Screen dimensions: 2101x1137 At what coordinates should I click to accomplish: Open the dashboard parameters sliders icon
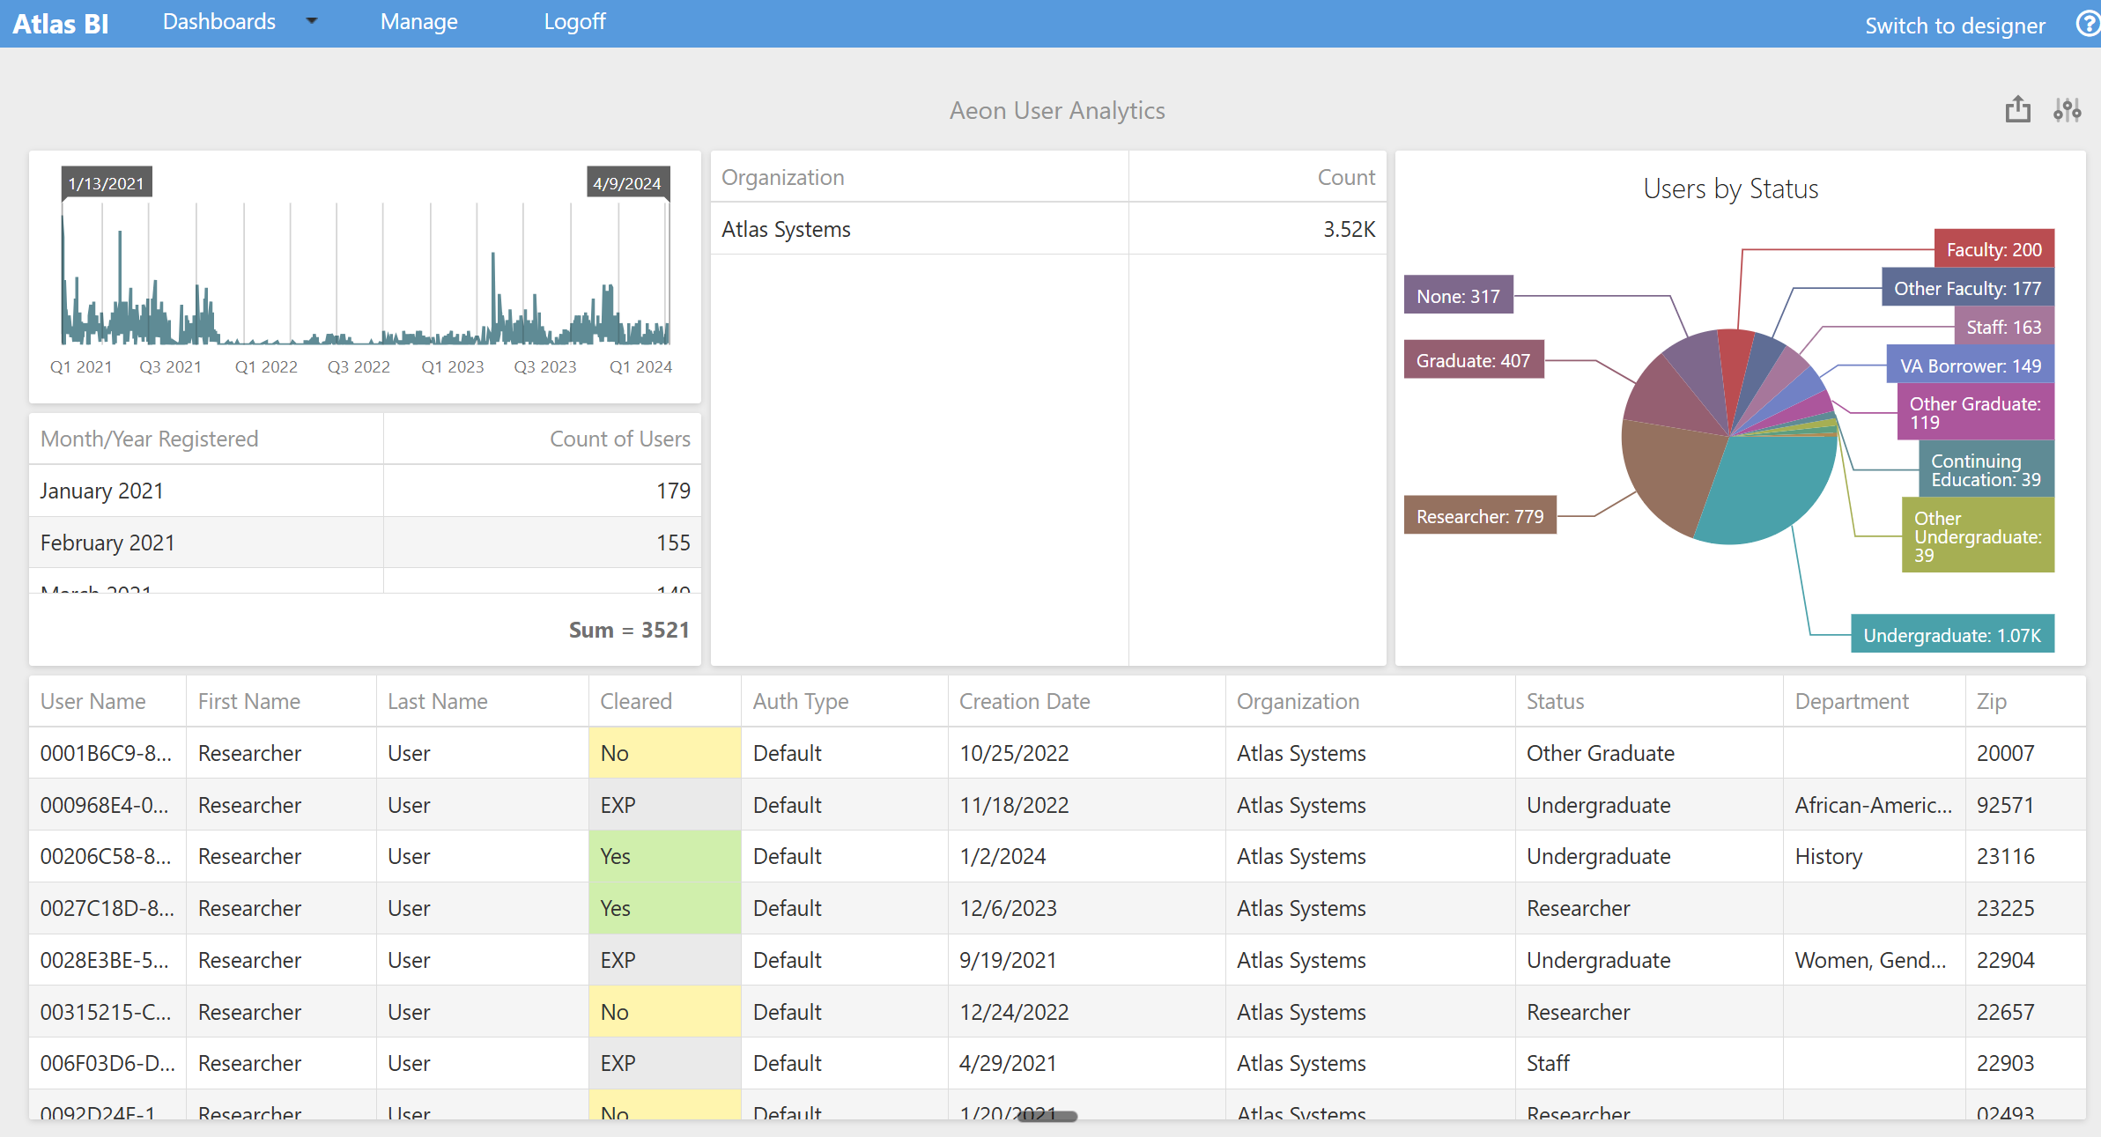pos(2068,109)
